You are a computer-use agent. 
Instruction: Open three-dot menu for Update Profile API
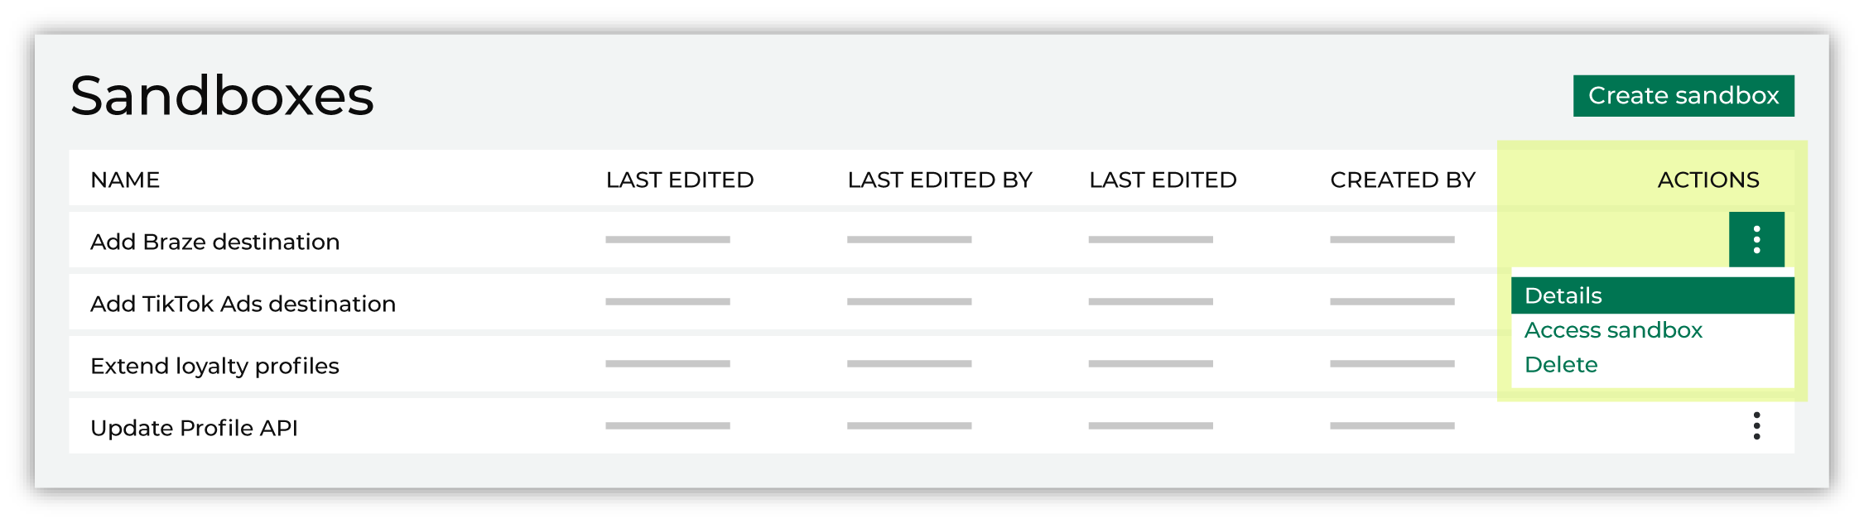[x=1756, y=425]
